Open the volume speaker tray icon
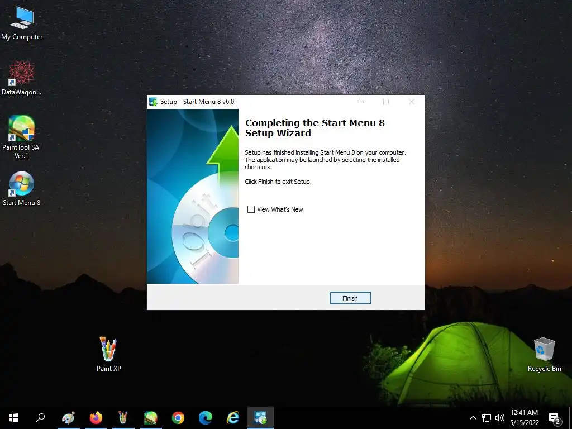Screen dimensions: 572x429 [500, 418]
